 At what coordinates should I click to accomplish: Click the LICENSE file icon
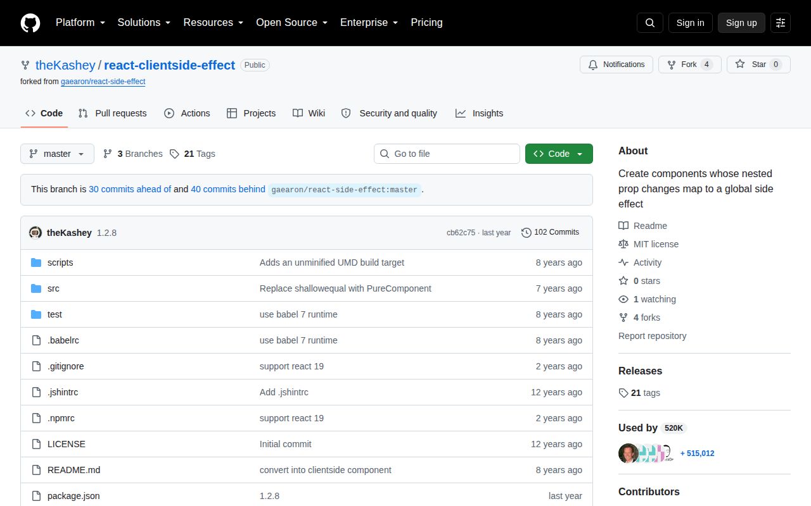pyautogui.click(x=36, y=444)
